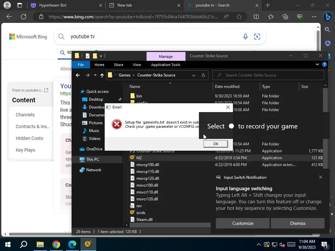The image size is (335, 251).
Task: Select Steam.dll file
Action: pyautogui.click(x=144, y=220)
